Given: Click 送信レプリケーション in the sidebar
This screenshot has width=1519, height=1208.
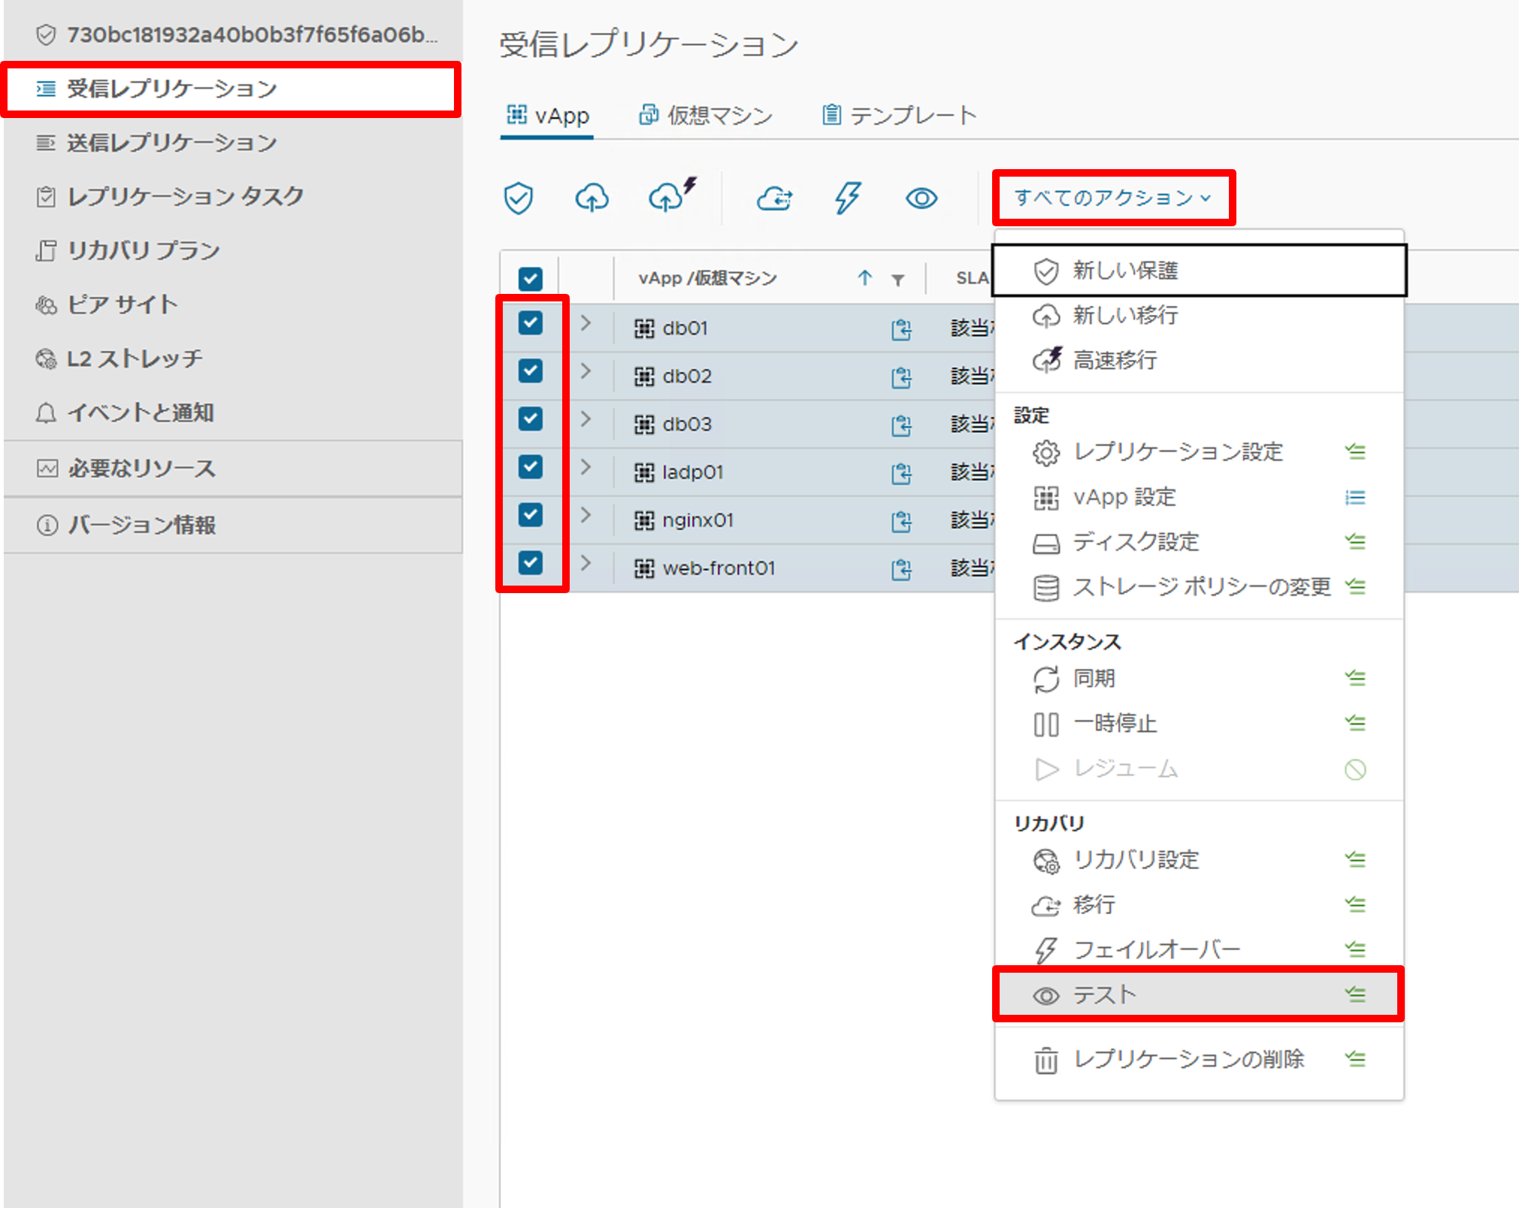Looking at the screenshot, I should pos(171,142).
